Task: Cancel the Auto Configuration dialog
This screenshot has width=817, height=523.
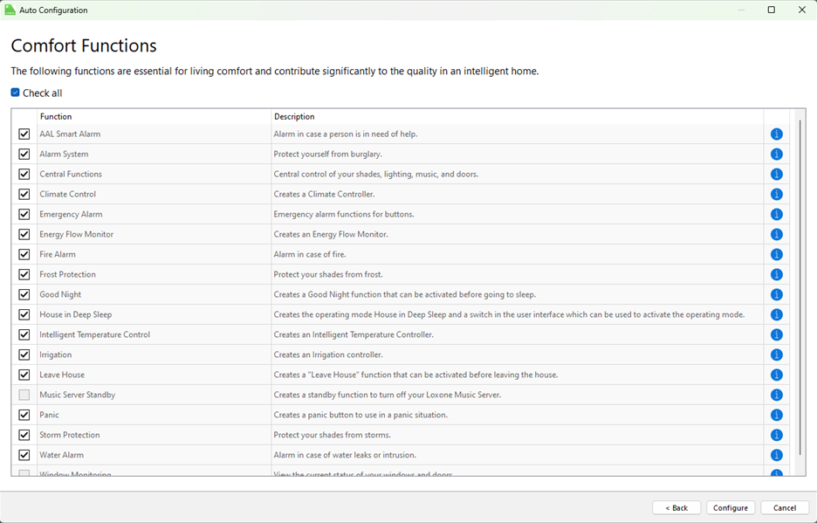Action: (x=784, y=507)
